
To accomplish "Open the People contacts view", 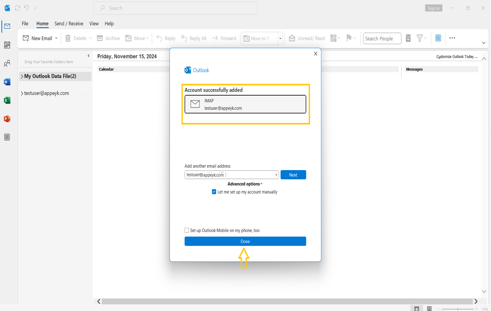I will 7,63.
